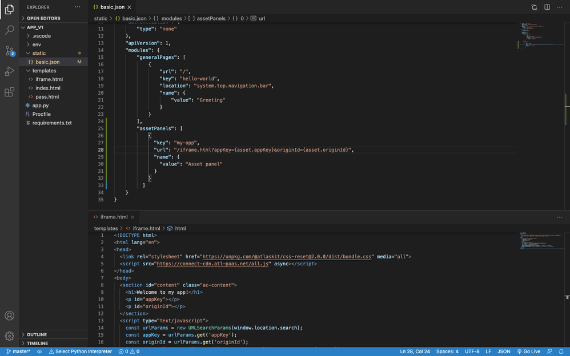Click the Open Changes compare icon
This screenshot has width=570, height=356.
coord(534,7)
